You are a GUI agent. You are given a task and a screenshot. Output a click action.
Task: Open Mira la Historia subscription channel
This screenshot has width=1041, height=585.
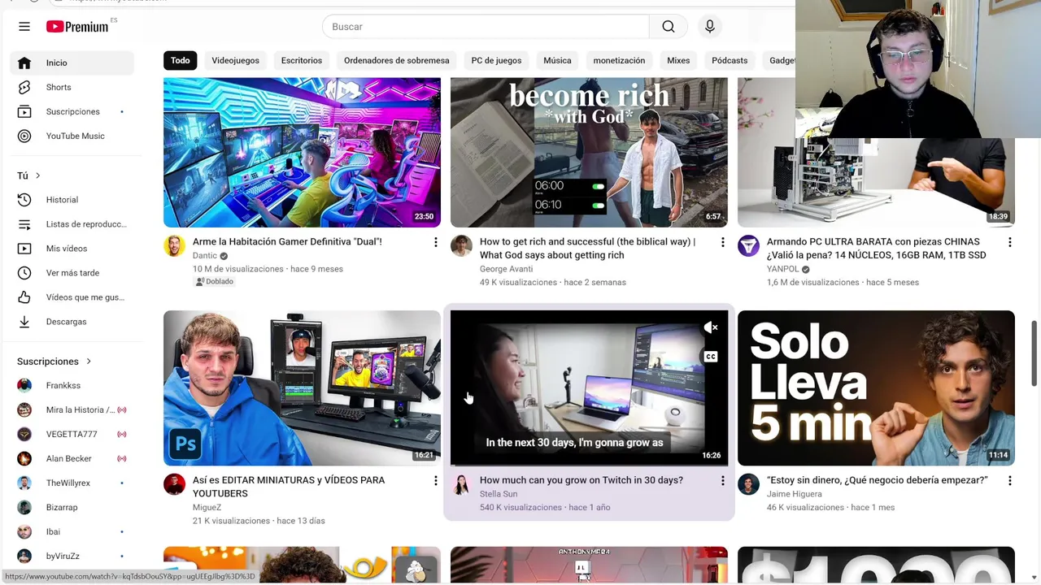click(x=72, y=409)
